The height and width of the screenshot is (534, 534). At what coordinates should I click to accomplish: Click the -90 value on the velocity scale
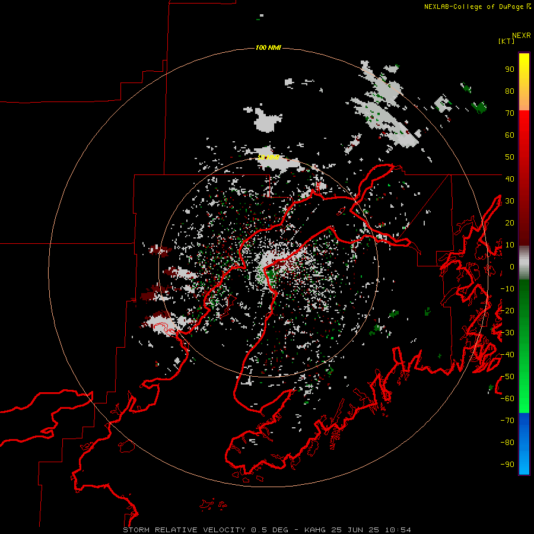coord(507,464)
